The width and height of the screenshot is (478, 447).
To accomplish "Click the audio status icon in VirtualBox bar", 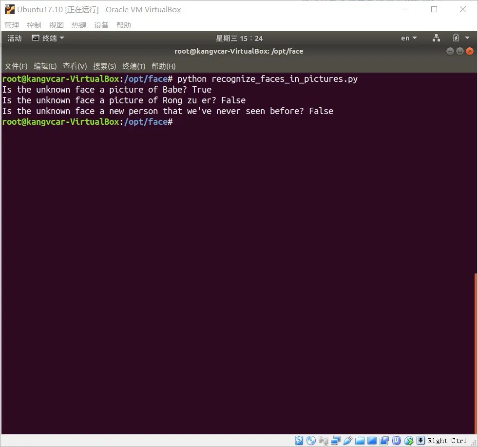I will [x=323, y=440].
